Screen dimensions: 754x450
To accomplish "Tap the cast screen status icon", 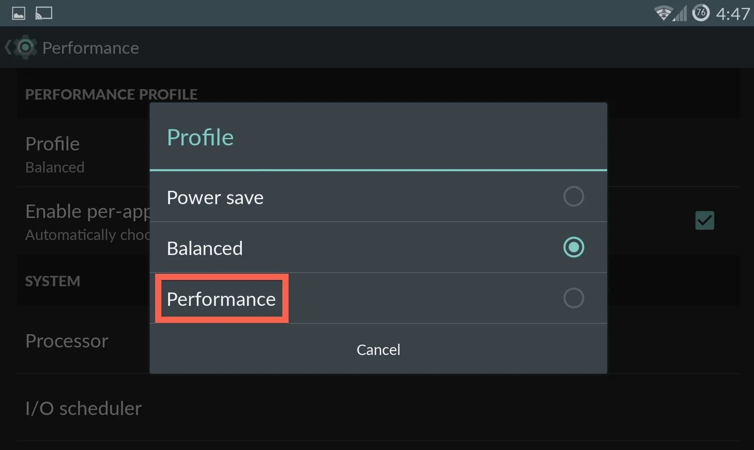I will pos(44,13).
